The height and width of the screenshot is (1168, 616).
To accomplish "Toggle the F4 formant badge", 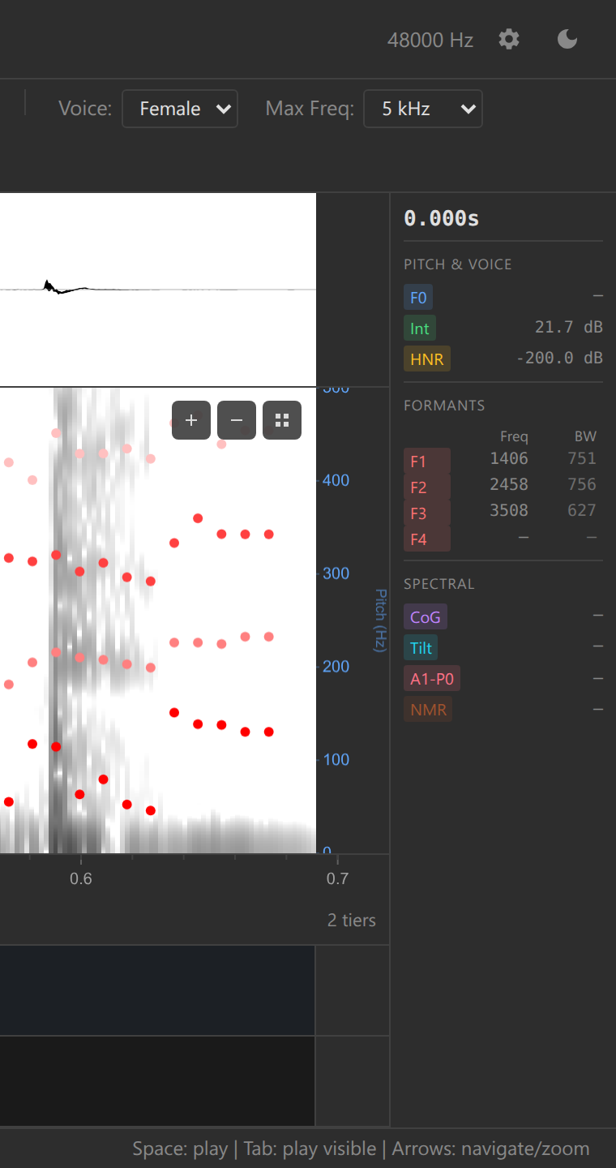I will [426, 539].
